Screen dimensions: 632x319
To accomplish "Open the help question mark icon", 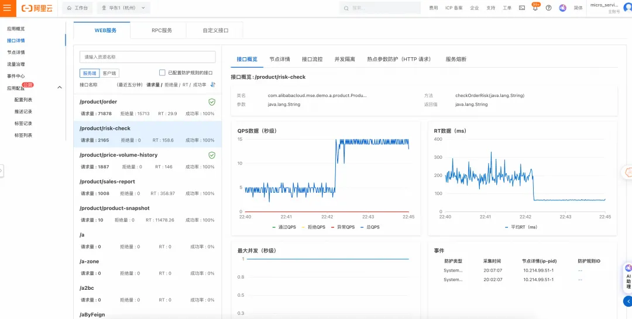I will pos(548,8).
